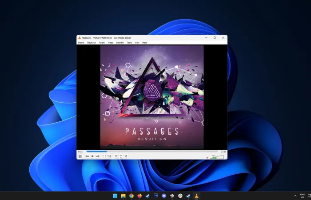Toggle fullscreen video mode
This screenshot has height=200, width=311.
tap(104, 156)
